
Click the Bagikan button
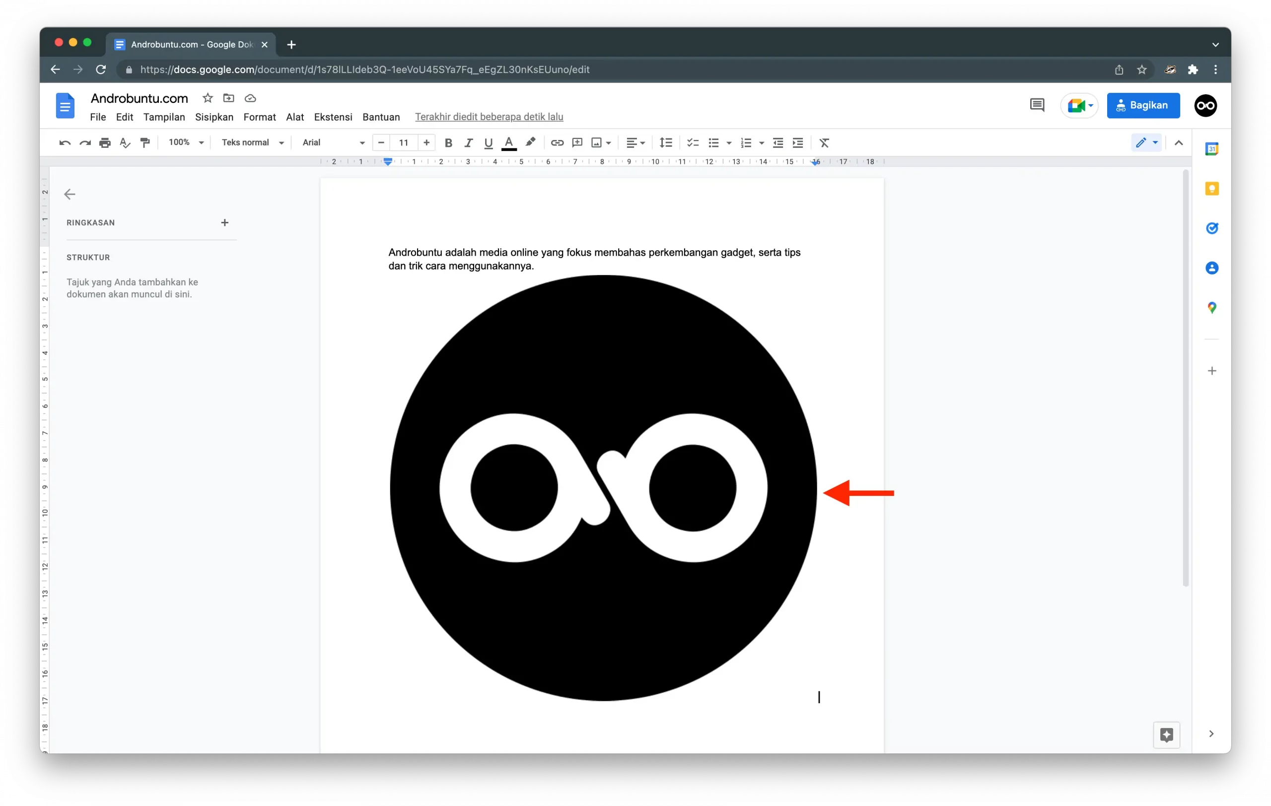(1143, 105)
